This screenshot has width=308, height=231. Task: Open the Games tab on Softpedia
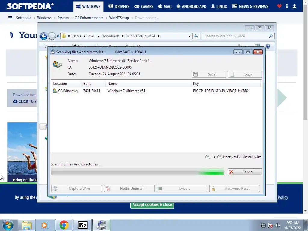point(143,7)
